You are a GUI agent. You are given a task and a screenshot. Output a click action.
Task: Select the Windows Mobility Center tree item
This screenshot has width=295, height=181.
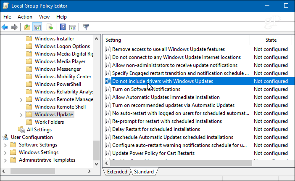click(63, 77)
